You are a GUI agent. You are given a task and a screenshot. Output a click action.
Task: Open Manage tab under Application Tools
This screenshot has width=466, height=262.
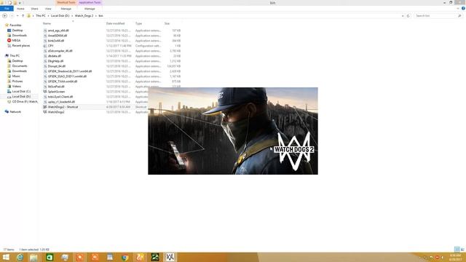[x=90, y=9]
